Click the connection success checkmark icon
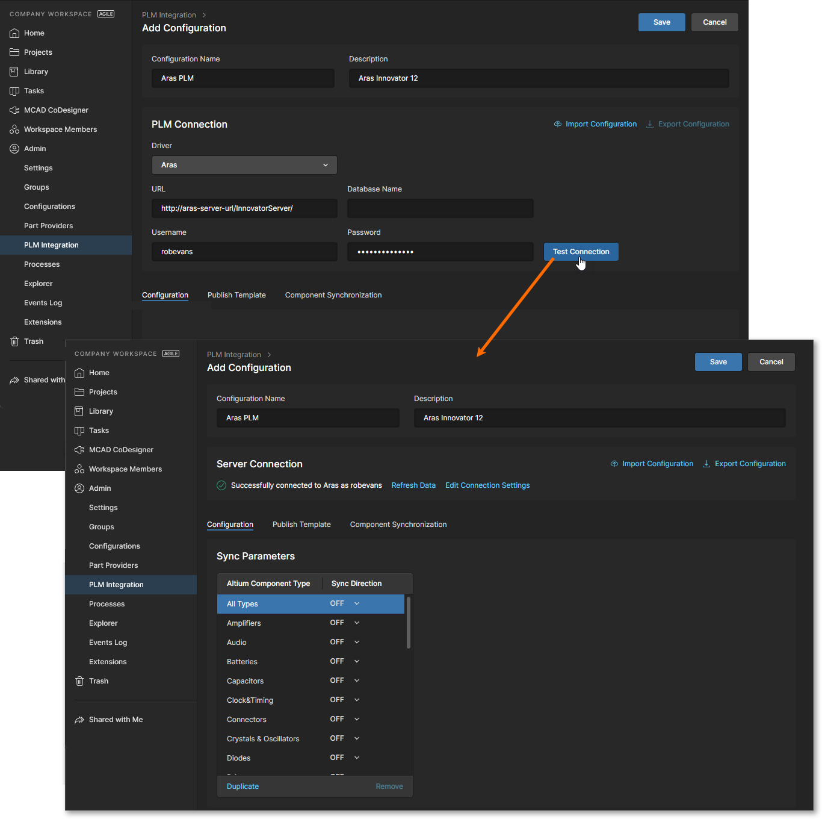 [221, 485]
